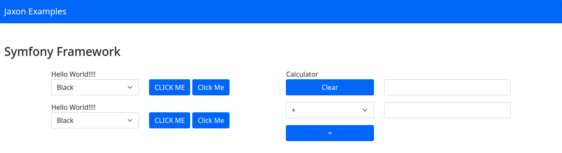Click the equals button in Calculator
The image size is (562, 153).
330,133
